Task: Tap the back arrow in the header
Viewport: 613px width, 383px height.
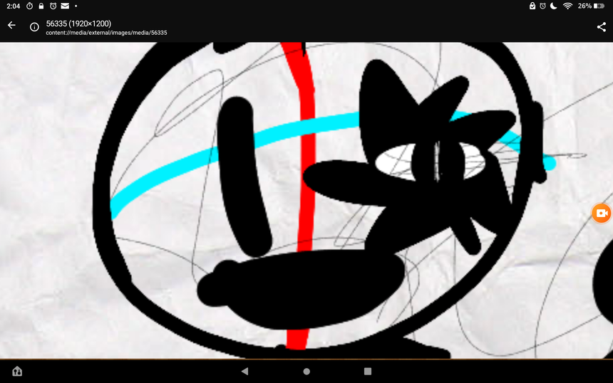Action: [11, 26]
